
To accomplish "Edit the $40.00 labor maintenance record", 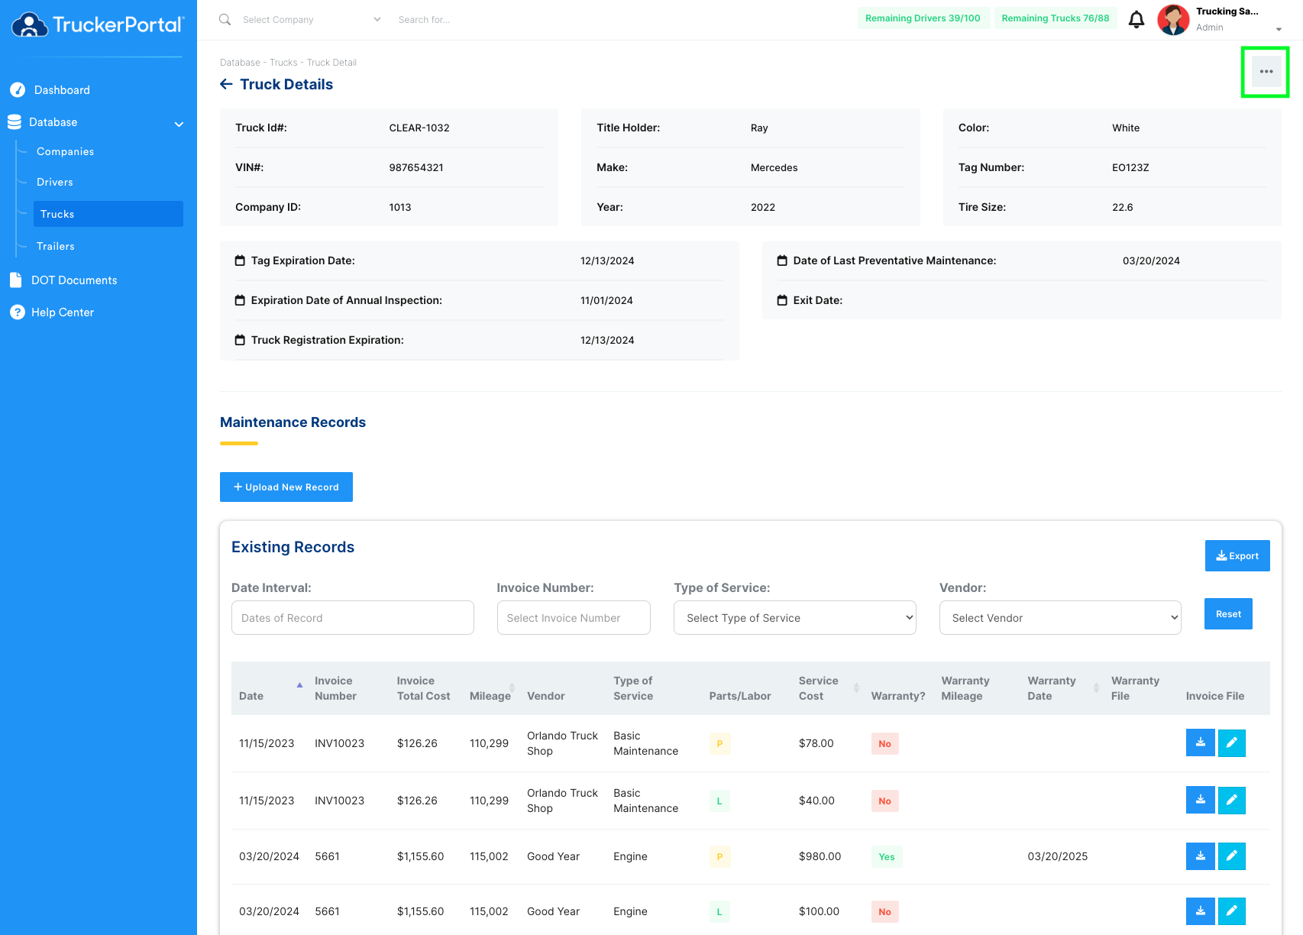I will click(x=1231, y=800).
